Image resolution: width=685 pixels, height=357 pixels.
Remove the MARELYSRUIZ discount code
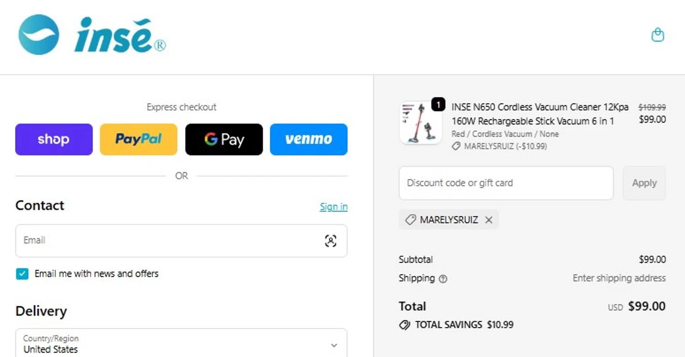[x=489, y=220]
